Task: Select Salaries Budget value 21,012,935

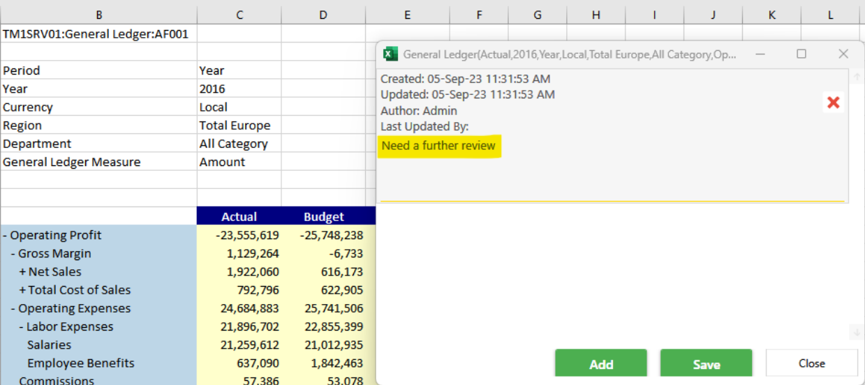Action: pos(323,344)
